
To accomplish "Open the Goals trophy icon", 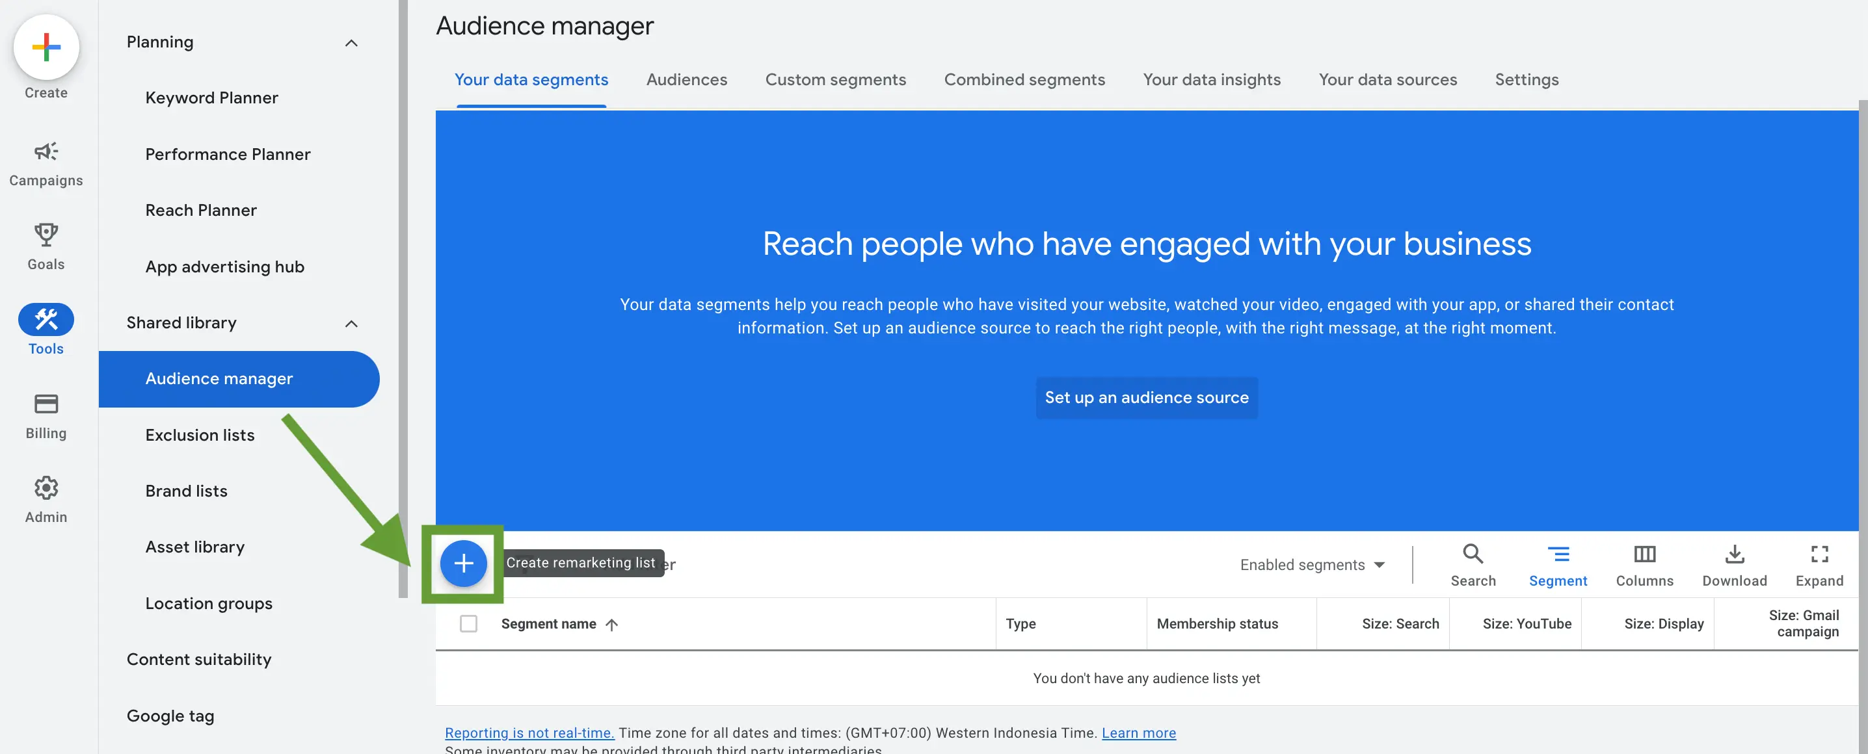I will pos(46,234).
